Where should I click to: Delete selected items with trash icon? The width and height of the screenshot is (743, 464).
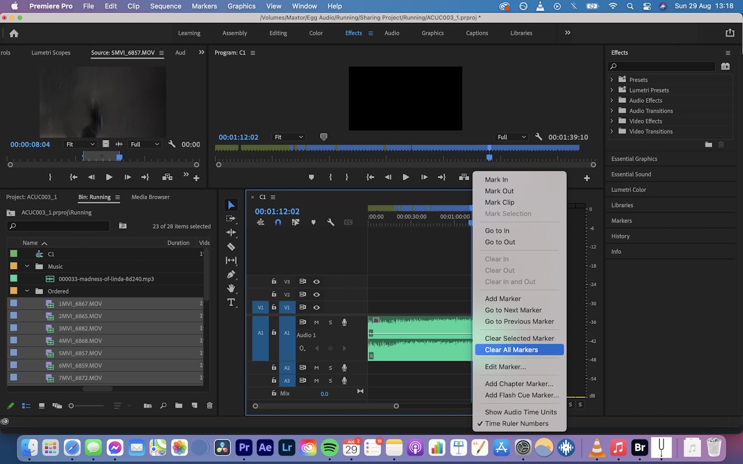[210, 406]
